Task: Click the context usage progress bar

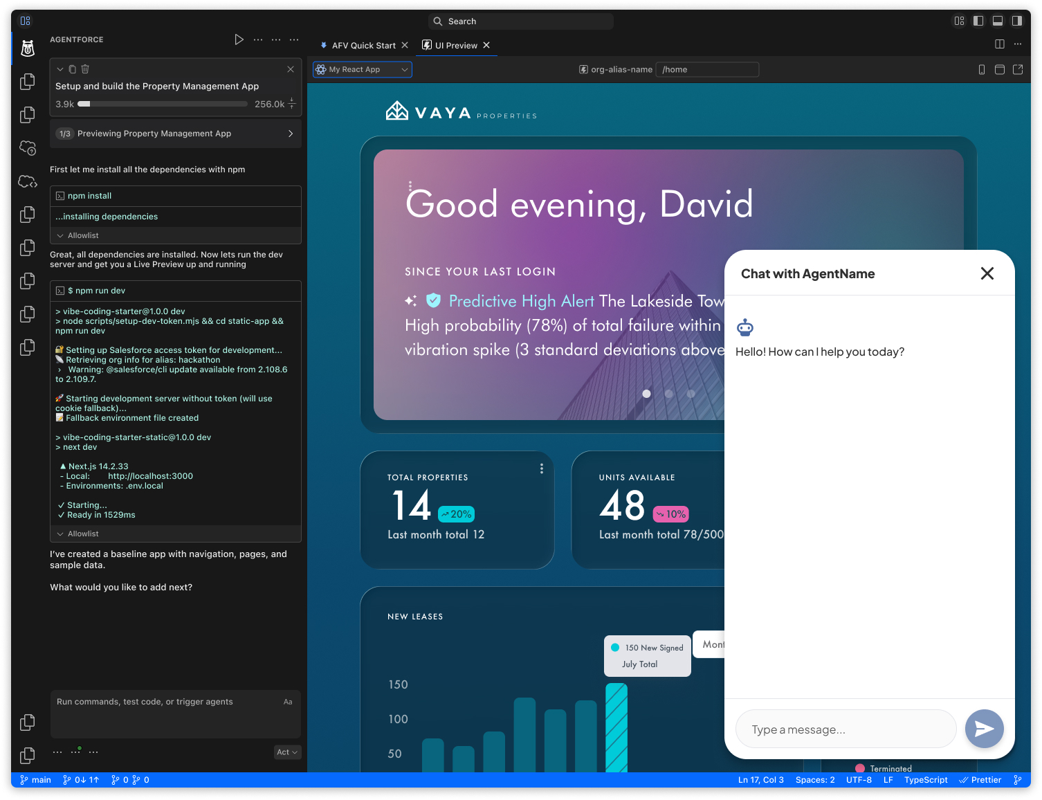Action: pyautogui.click(x=163, y=104)
